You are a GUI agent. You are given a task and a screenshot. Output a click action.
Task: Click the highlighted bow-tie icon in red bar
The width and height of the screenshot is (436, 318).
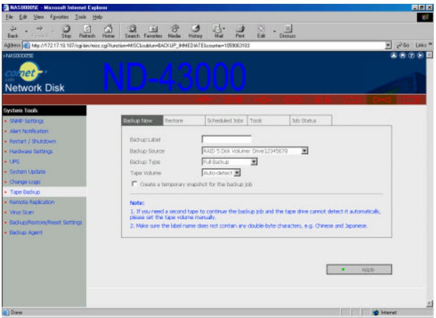coord(381,99)
